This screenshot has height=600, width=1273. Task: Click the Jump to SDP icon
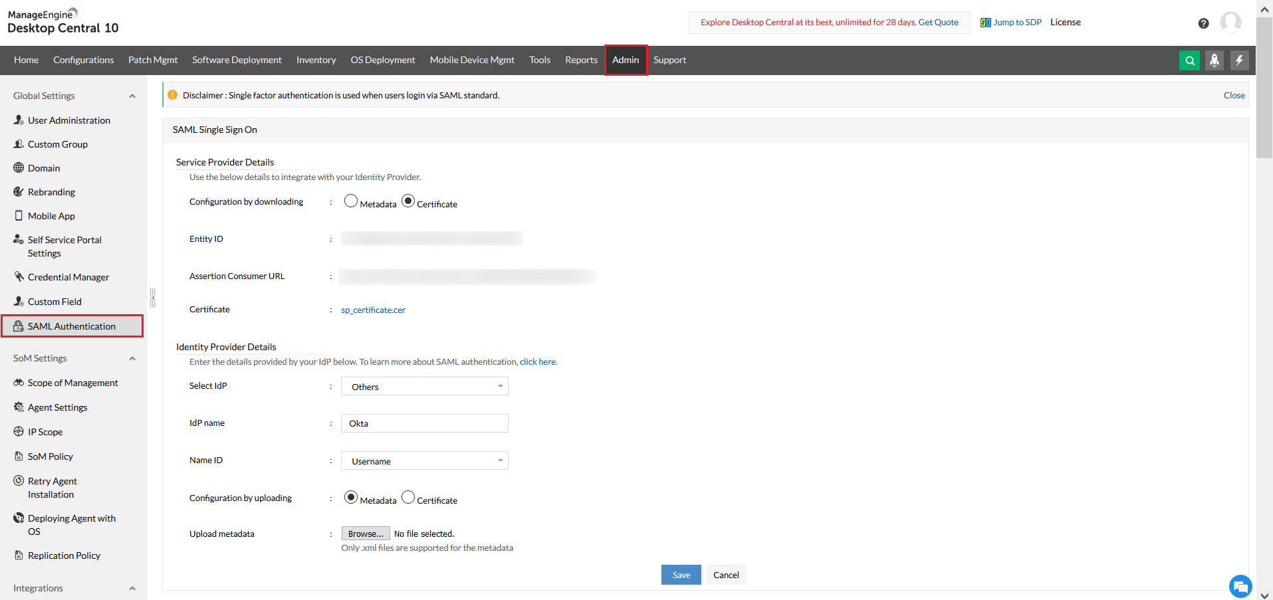[985, 23]
